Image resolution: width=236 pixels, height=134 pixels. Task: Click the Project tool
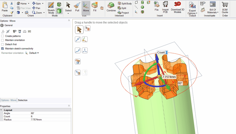tap(123, 13)
